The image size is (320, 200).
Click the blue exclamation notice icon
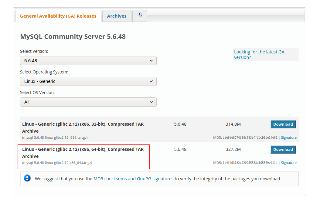click(x=27, y=178)
